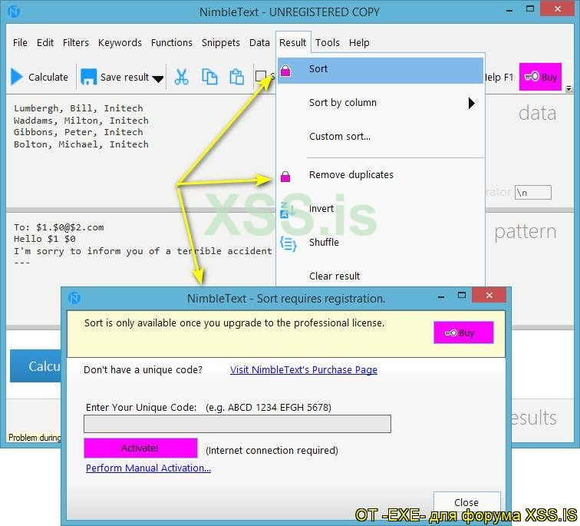The image size is (580, 526).
Task: Click the lock icon beside Sort
Action: click(x=285, y=71)
